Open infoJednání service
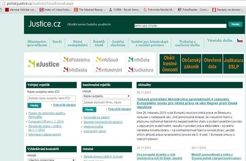246x161 pixels. [x=109, y=70]
